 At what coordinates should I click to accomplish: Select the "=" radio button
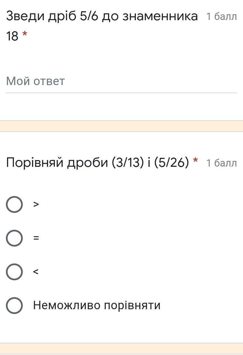click(x=14, y=238)
